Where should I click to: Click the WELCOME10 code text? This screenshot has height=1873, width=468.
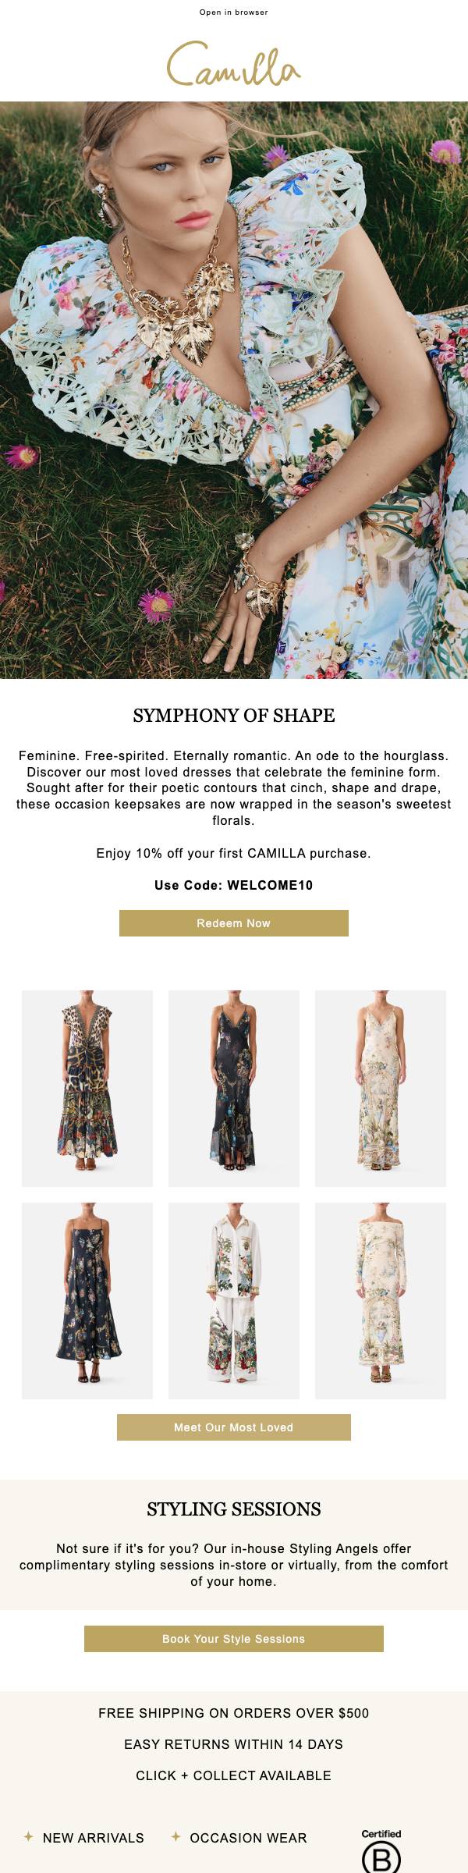pyautogui.click(x=270, y=885)
